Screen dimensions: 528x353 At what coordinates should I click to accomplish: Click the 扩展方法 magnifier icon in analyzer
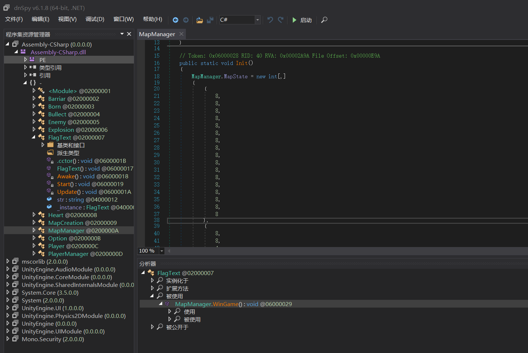pyautogui.click(x=160, y=288)
